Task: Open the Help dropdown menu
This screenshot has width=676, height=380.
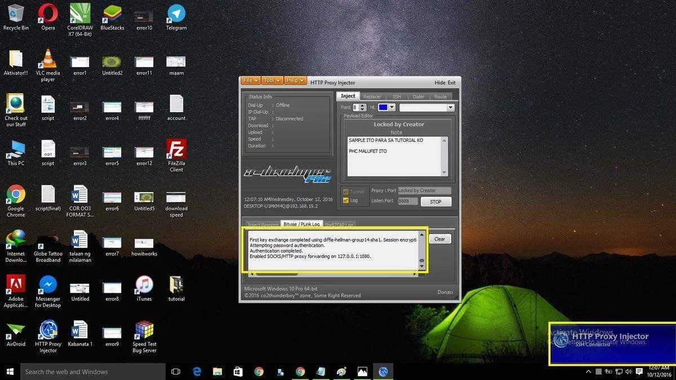Action: pos(295,81)
